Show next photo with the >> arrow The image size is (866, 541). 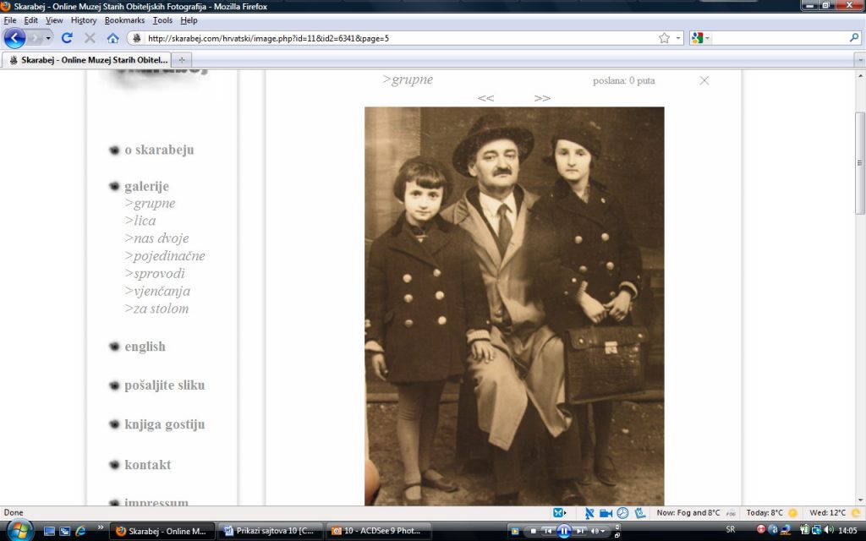click(542, 98)
